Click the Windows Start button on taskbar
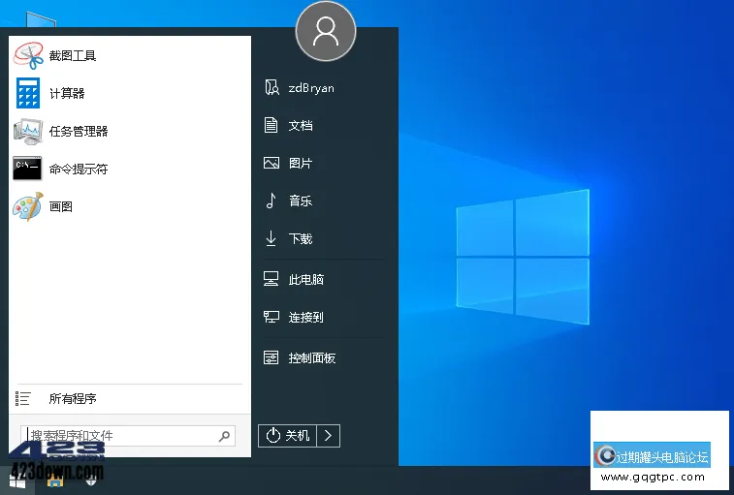 (17, 481)
